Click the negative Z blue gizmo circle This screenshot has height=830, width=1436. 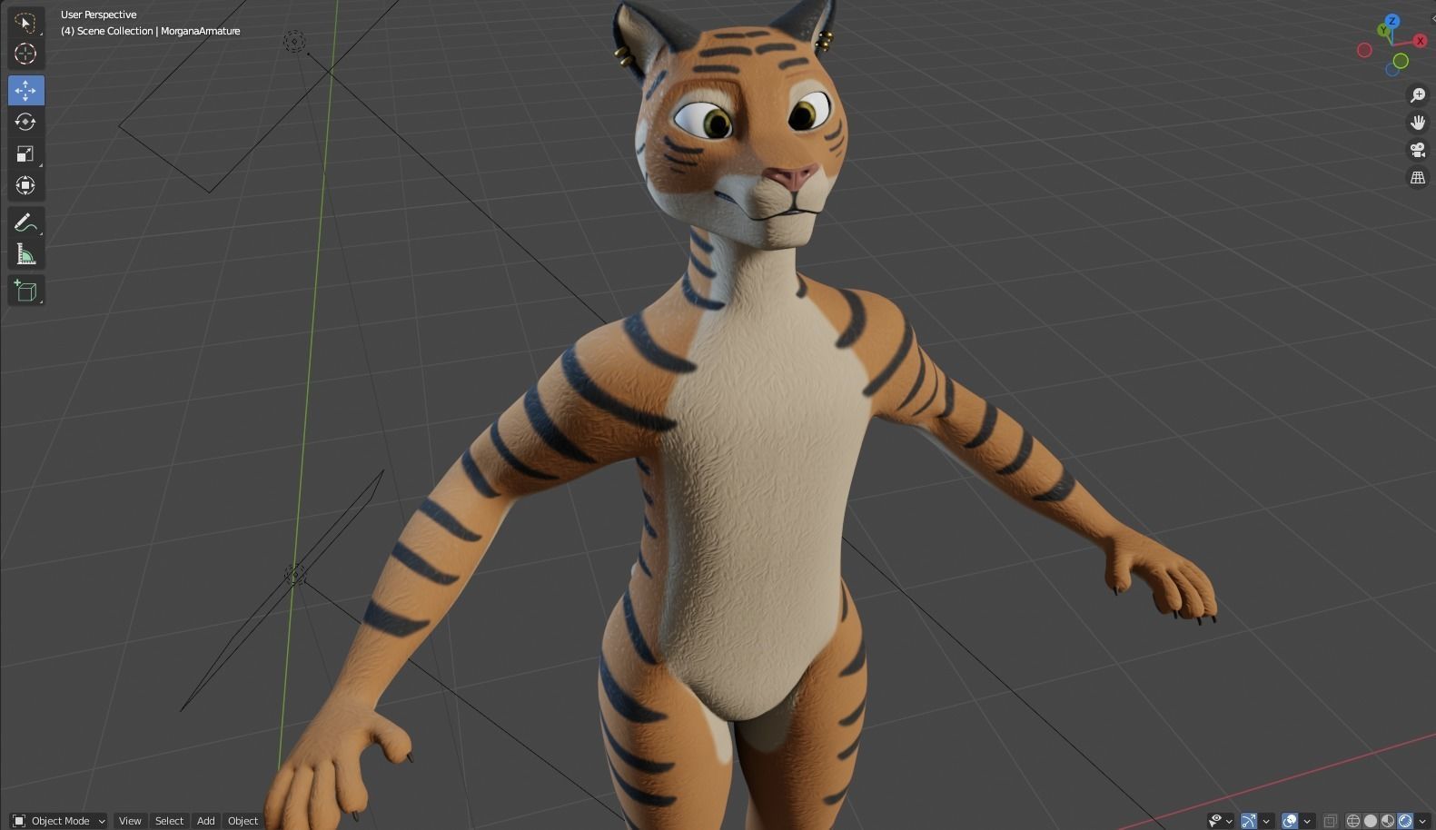point(1391,70)
